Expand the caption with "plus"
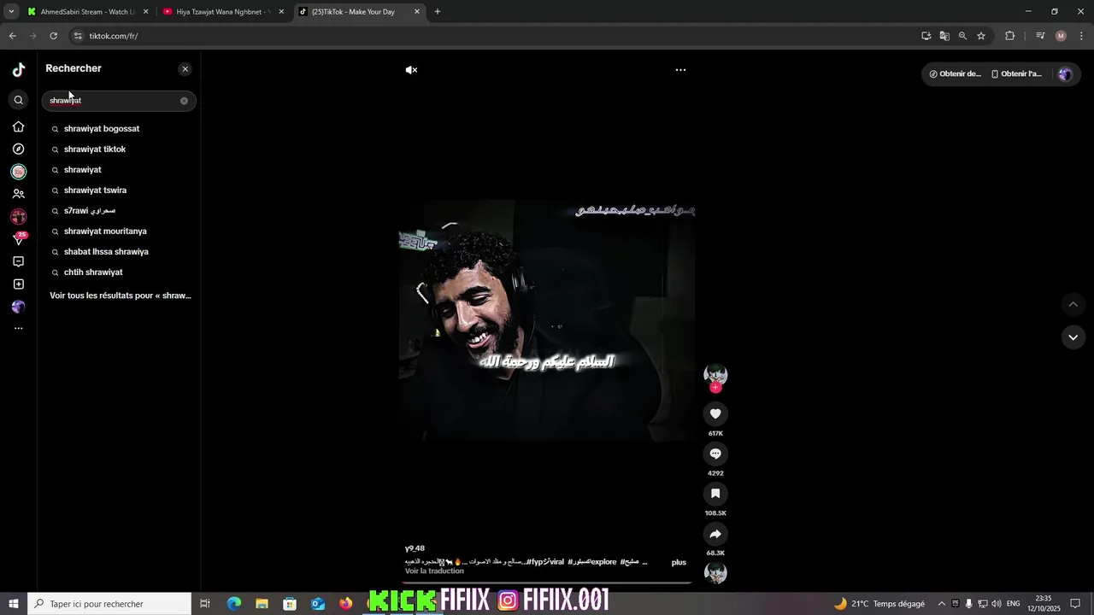Viewport: 1094px width, 615px height. coord(679,562)
